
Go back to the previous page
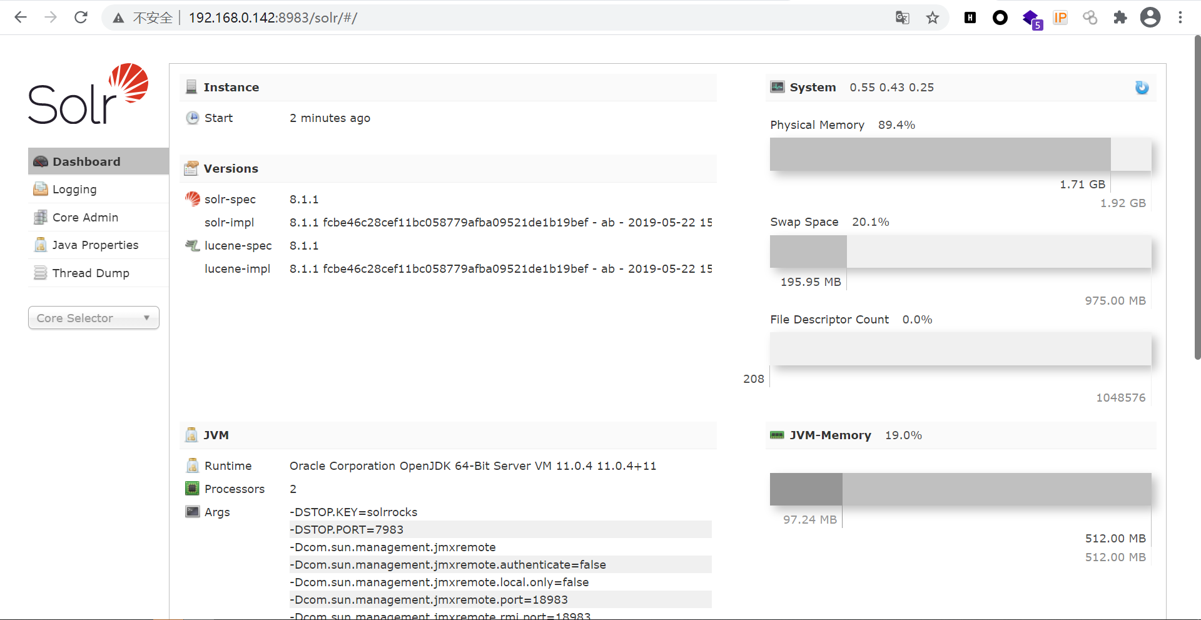(21, 18)
